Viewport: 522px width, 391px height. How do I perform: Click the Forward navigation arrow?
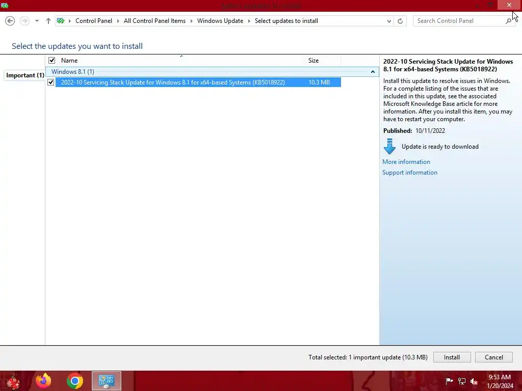click(x=24, y=21)
